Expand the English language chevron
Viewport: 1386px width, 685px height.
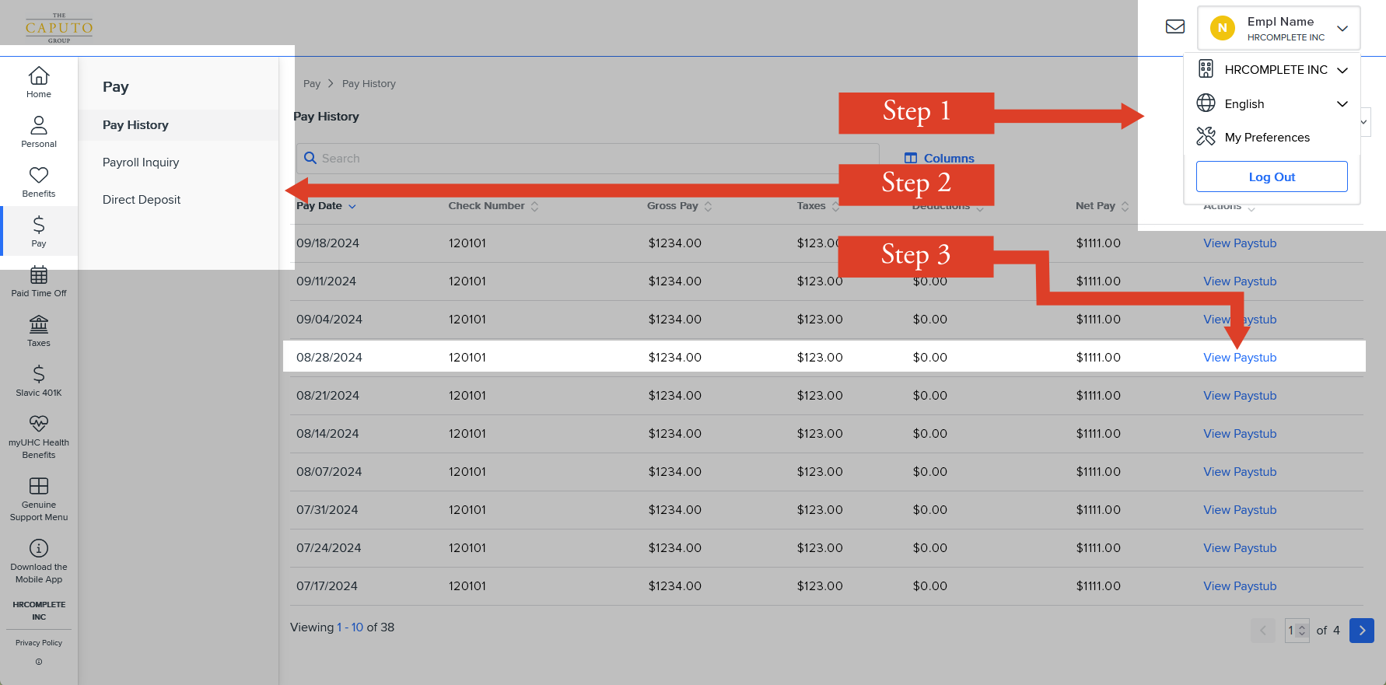point(1342,104)
